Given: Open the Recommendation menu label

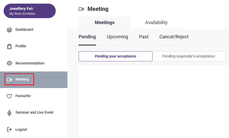Looking at the screenshot, I should click(30, 63).
